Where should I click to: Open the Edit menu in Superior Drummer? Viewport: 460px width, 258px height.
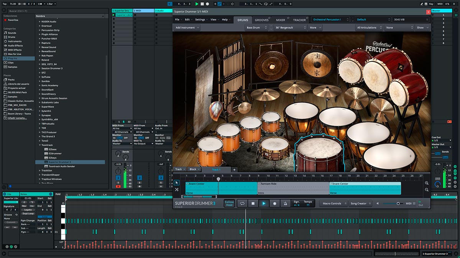tap(188, 19)
